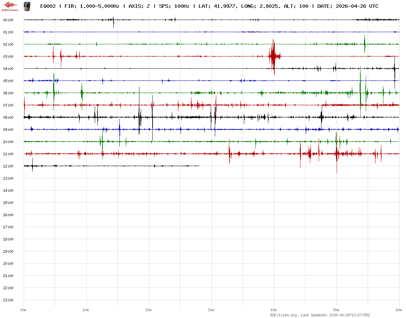This screenshot has width=406, height=318.
Task: Click the sensor device icon beside the logo
Action: click(26, 6)
